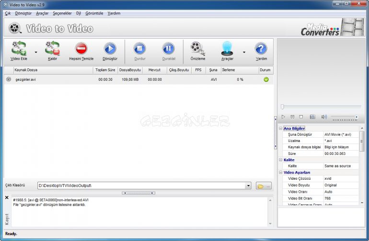The image size is (369, 241).
Task: Collapse the Video Ayarları section
Action: pyautogui.click(x=280, y=172)
